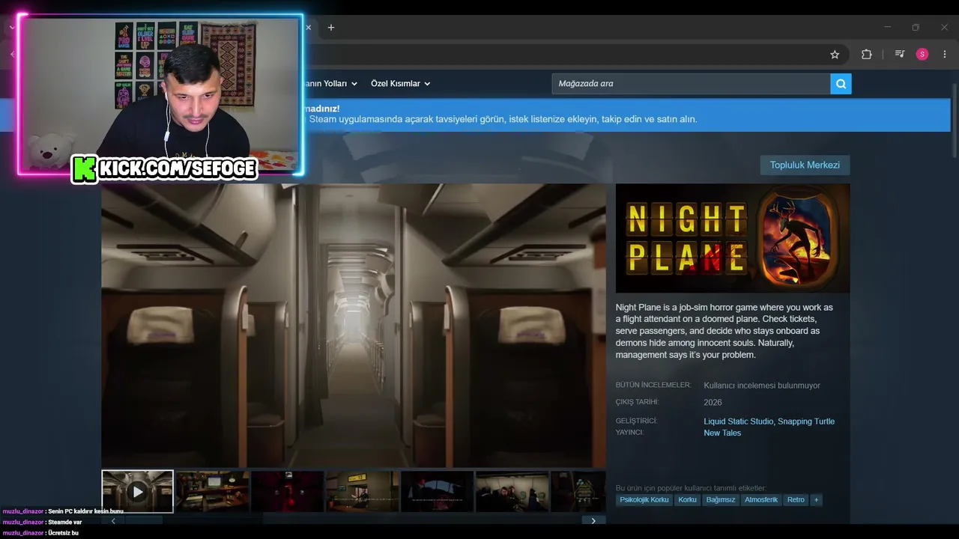Click the blue Steam app notification banner
The image size is (959, 539).
pos(626,115)
